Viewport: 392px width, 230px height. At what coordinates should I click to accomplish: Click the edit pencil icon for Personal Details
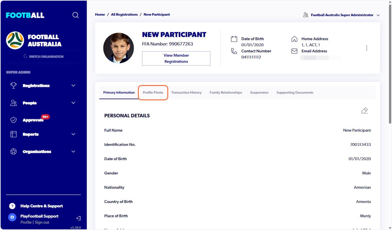coord(365,111)
